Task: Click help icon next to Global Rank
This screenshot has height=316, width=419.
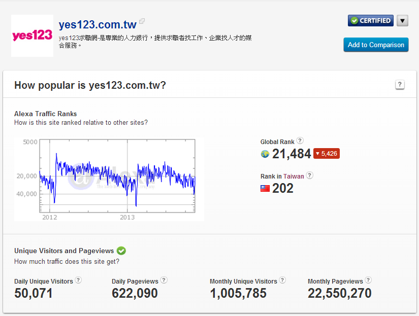Action: [x=300, y=141]
